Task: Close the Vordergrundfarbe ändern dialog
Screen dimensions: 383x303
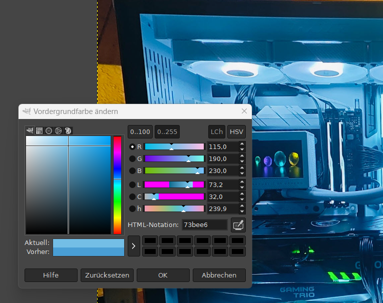Action: (x=244, y=111)
